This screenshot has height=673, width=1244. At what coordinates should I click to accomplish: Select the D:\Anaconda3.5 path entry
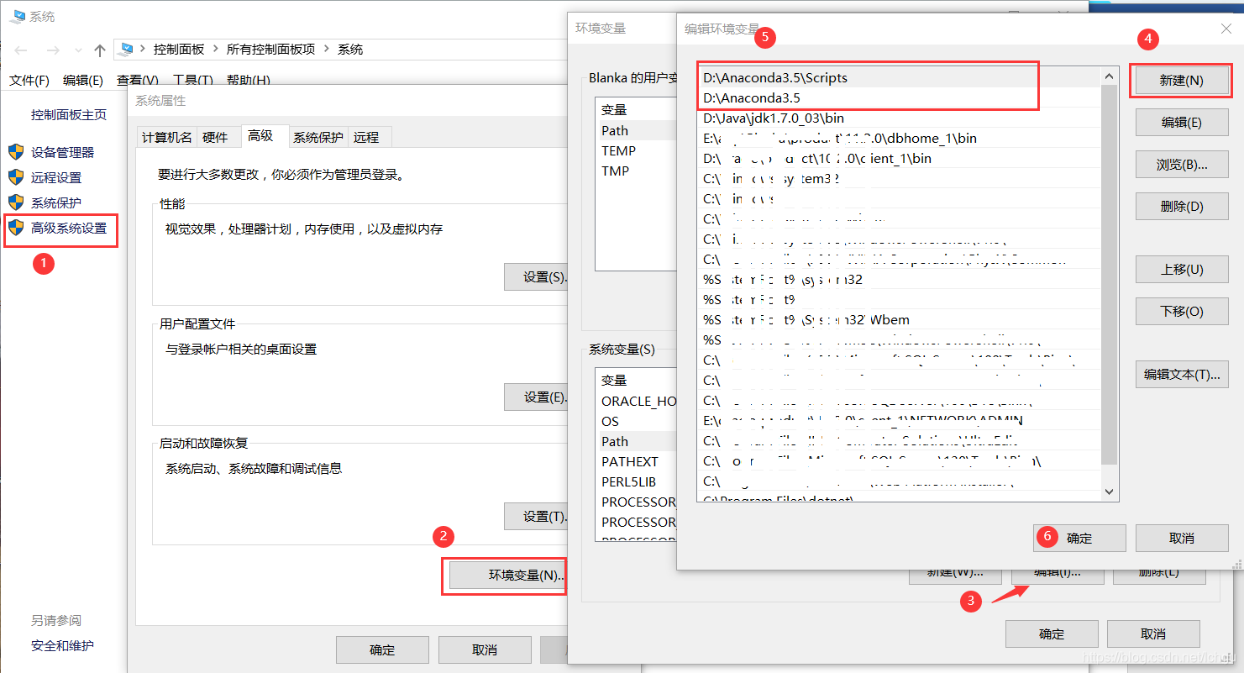[899, 98]
